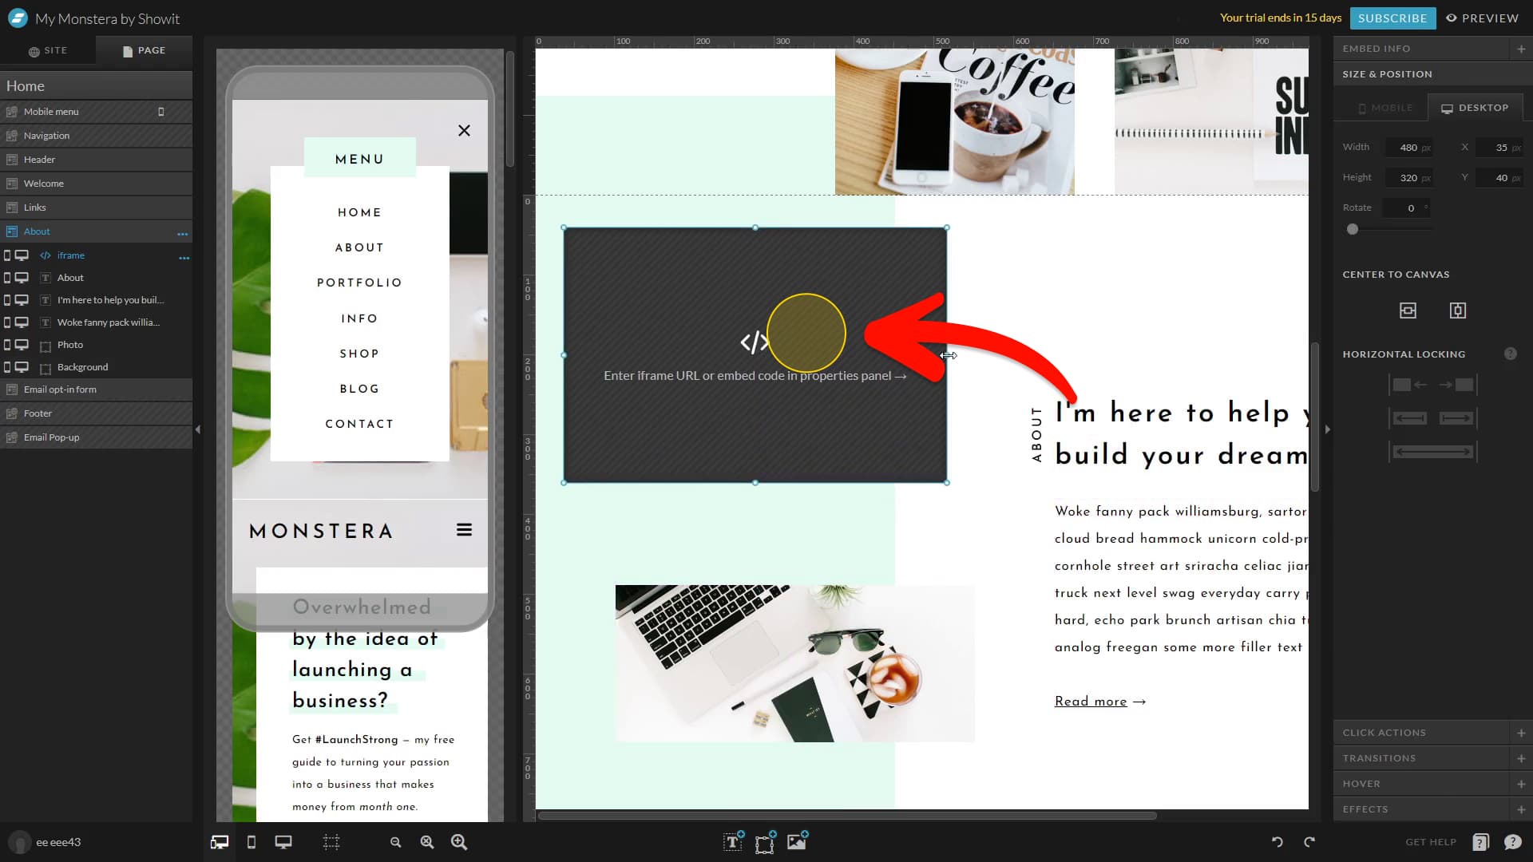The image size is (1533, 862).
Task: Select the Header canvas
Action: 96,160
